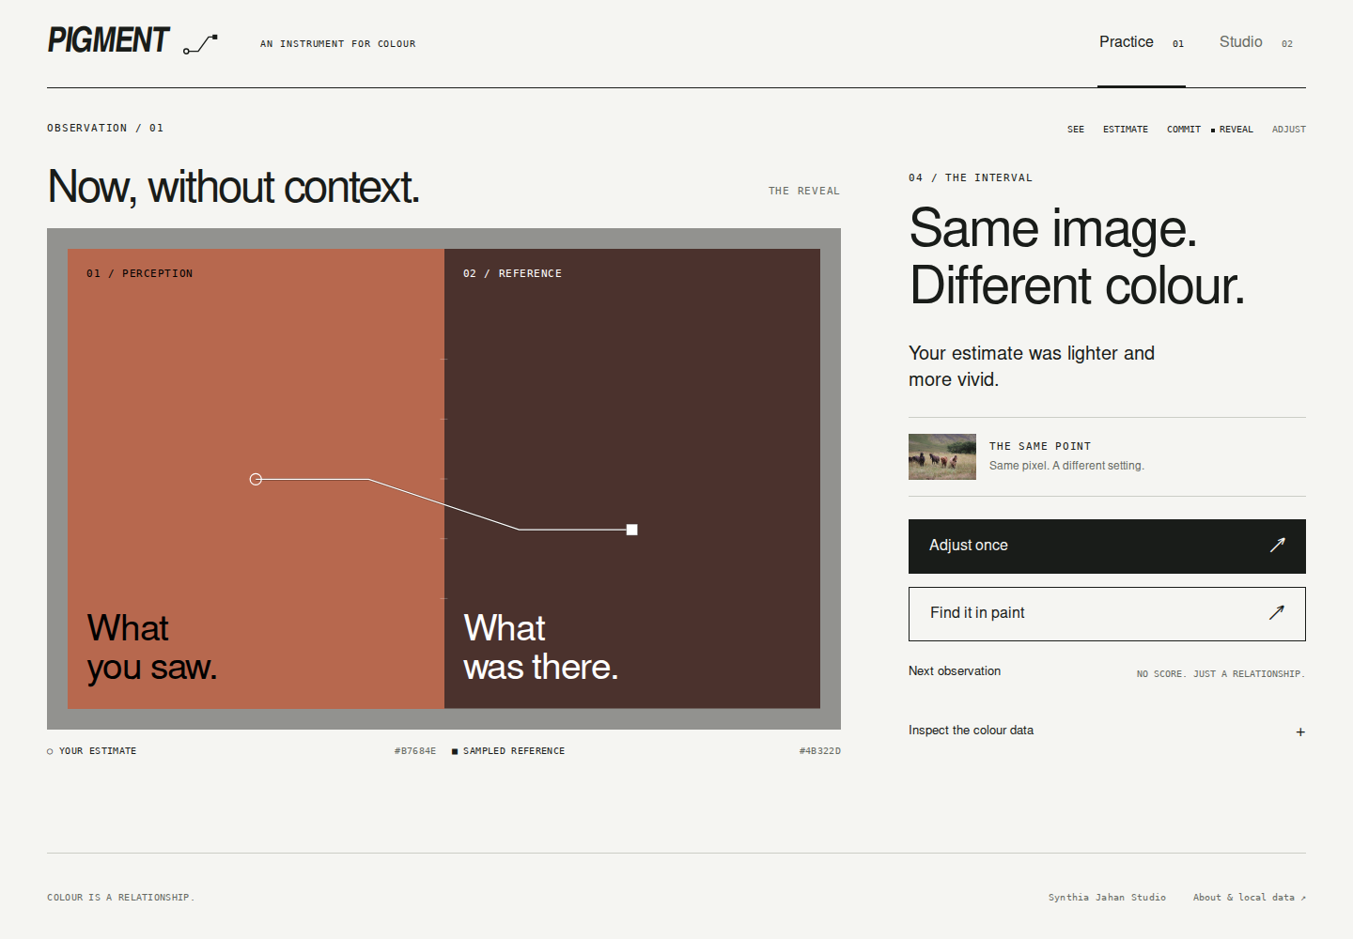Image resolution: width=1353 pixels, height=939 pixels.
Task: Click the hex value #4B322D
Action: tap(820, 751)
